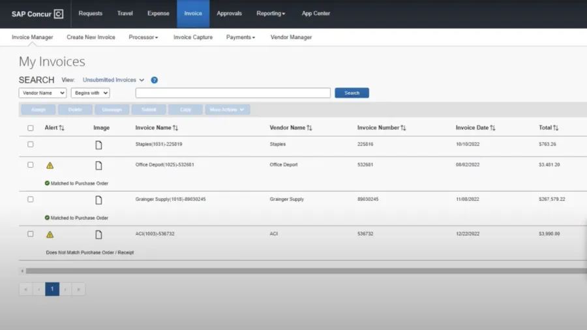Select the Staples invoice checkbox
The width and height of the screenshot is (587, 330).
[30, 144]
